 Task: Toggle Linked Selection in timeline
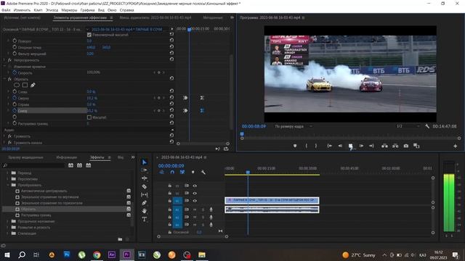pyautogui.click(x=182, y=173)
